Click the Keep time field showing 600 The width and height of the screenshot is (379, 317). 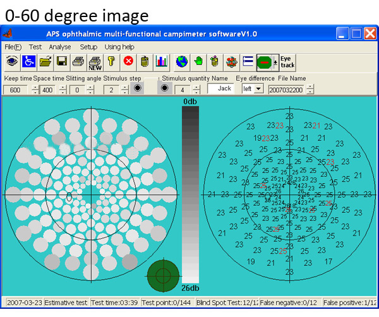click(15, 90)
